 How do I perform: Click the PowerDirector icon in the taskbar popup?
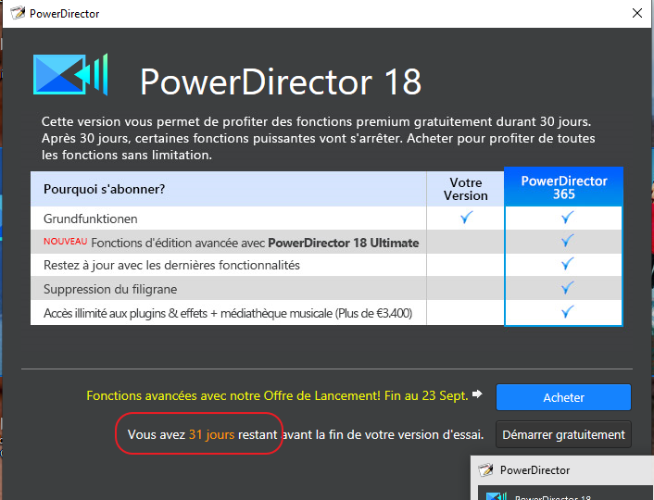pos(485,470)
